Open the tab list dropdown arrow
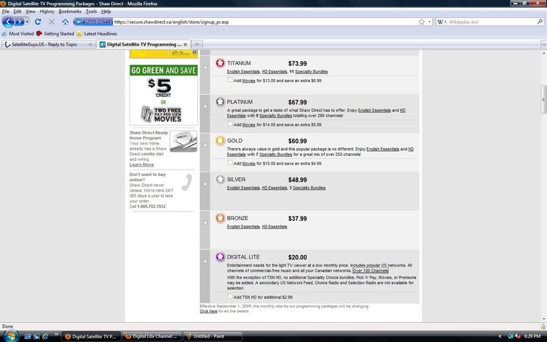547x342 pixels. pos(543,44)
